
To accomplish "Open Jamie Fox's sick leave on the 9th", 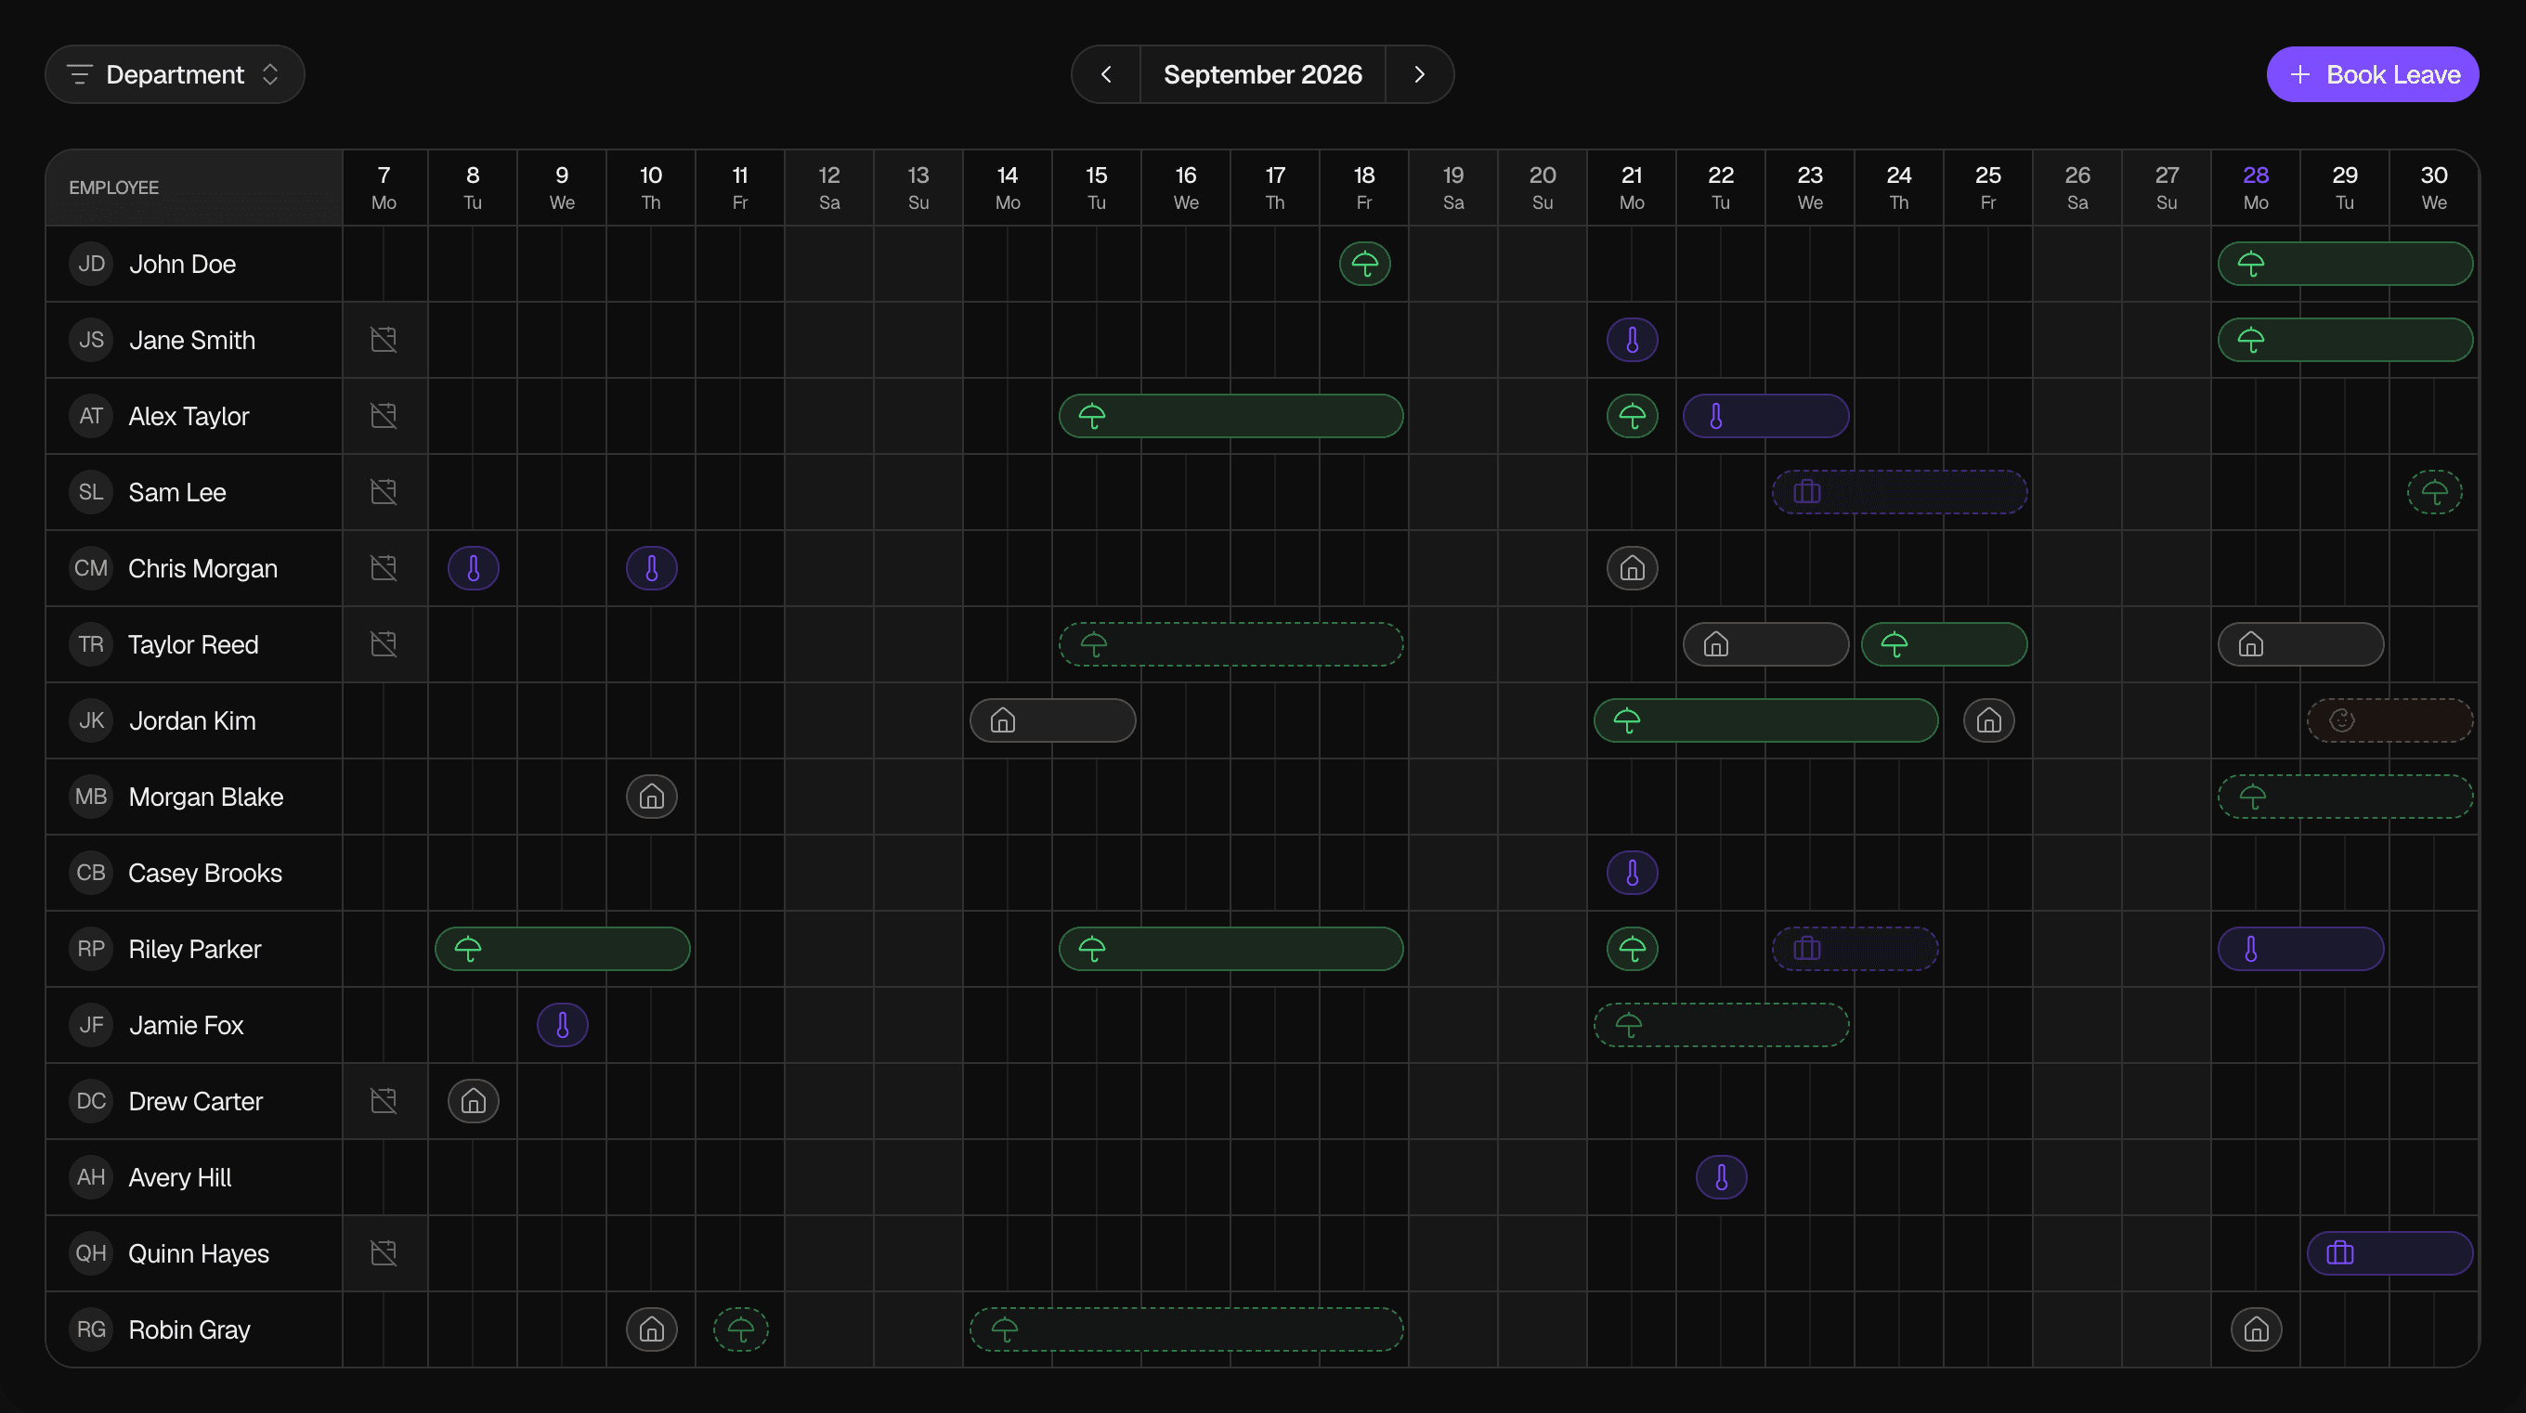I will [562, 1026].
